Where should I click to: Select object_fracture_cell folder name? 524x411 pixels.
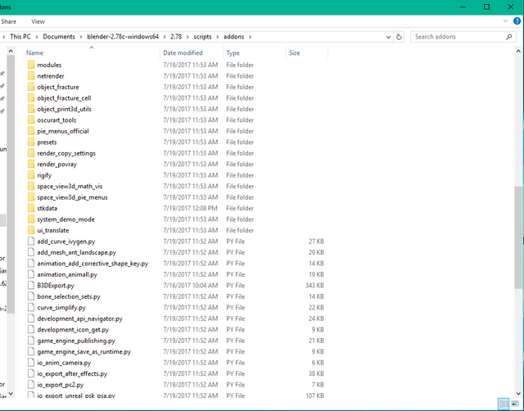pyautogui.click(x=64, y=98)
